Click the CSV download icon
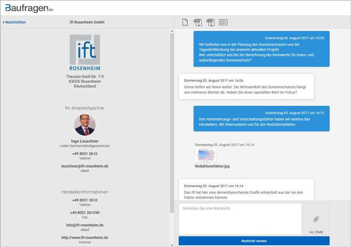 (210, 22)
